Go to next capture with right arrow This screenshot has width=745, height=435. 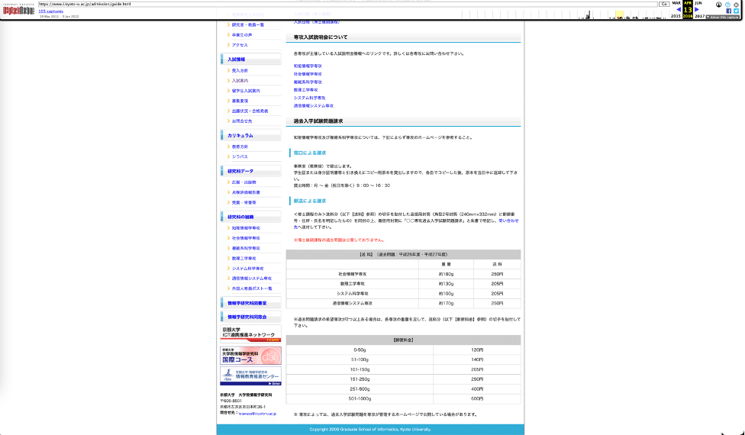697,9
